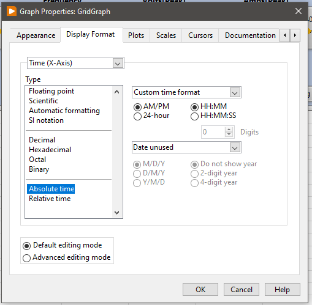Expand the Custom time format dropdown
The height and width of the screenshot is (305, 312).
pyautogui.click(x=186, y=92)
